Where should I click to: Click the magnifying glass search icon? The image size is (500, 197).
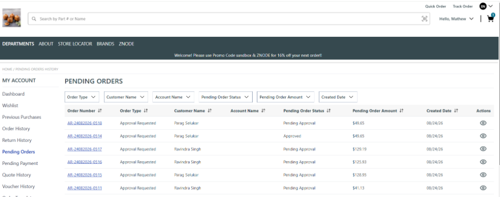[x=34, y=19]
